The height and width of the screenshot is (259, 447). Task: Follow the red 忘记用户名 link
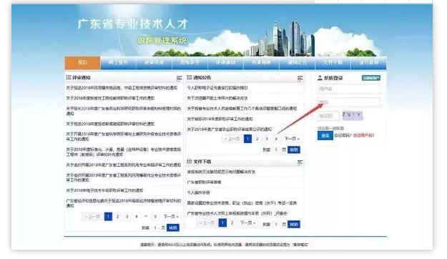(x=363, y=135)
